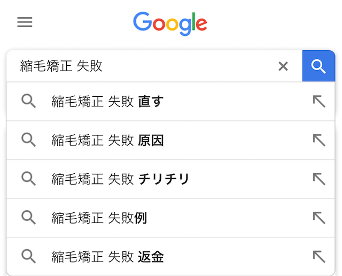Click magnifier icon next to 返金 suggestion
The width and height of the screenshot is (342, 276).
[x=28, y=256]
